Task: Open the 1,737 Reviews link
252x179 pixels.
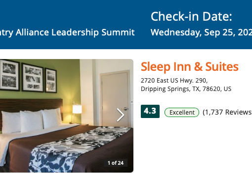Action: (x=227, y=112)
